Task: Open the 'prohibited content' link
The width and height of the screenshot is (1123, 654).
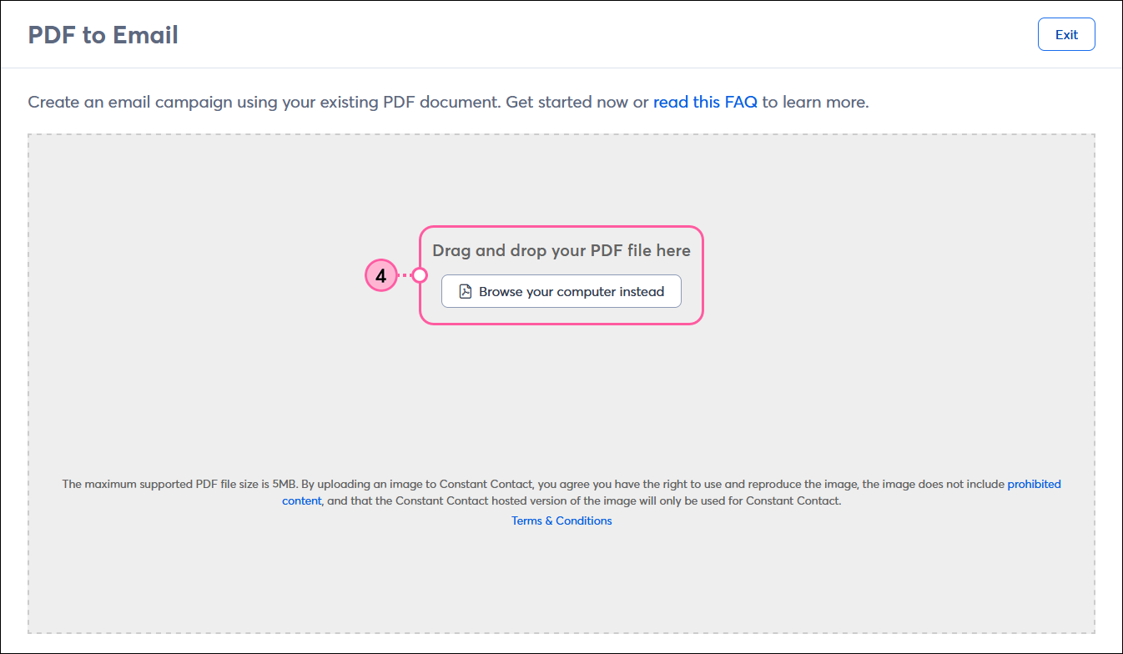Action: pos(1034,484)
